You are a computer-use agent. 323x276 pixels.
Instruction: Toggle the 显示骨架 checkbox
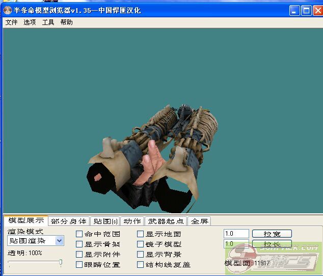pyautogui.click(x=79, y=244)
